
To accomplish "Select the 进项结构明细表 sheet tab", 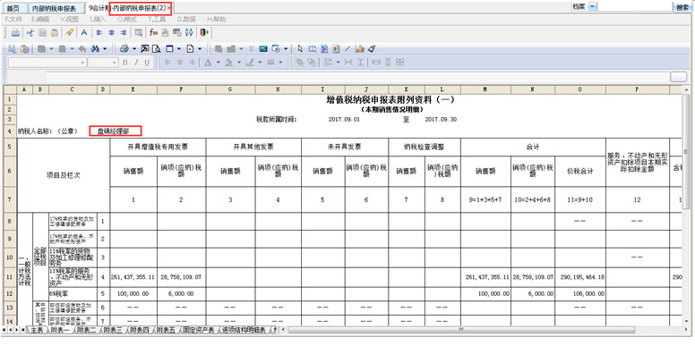I will coord(244,330).
